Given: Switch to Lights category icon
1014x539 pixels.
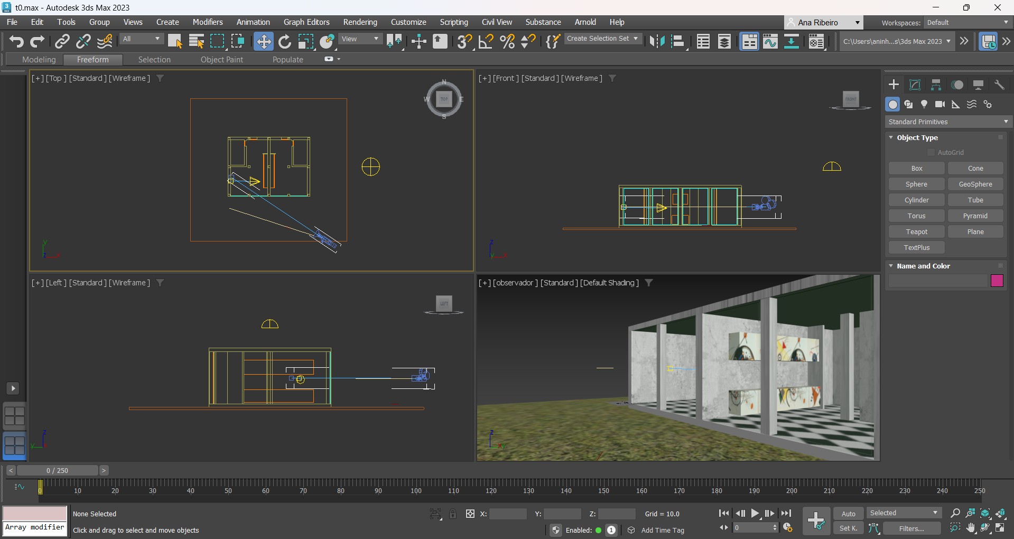Looking at the screenshot, I should coord(924,104).
